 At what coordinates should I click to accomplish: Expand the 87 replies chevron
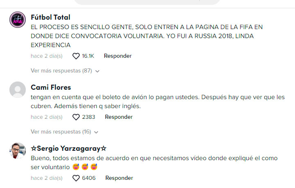[x=97, y=71]
